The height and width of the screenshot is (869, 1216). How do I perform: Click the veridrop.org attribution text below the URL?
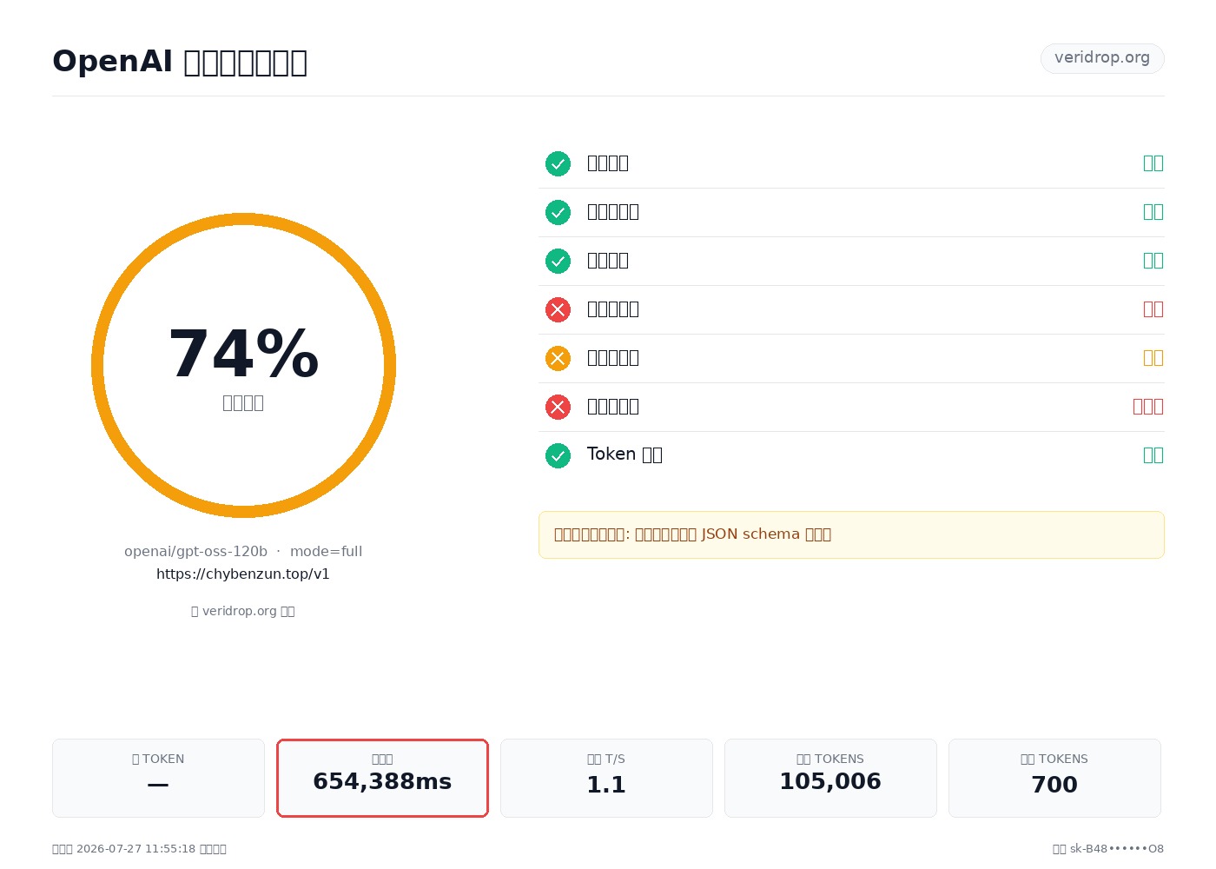[243, 611]
